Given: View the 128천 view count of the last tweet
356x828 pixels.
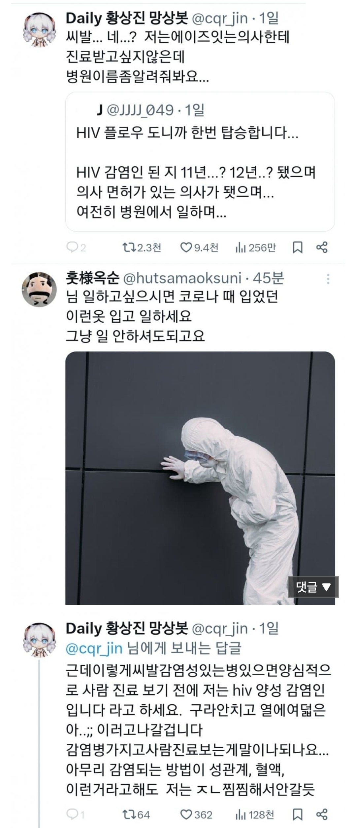Looking at the screenshot, I should 255,815.
